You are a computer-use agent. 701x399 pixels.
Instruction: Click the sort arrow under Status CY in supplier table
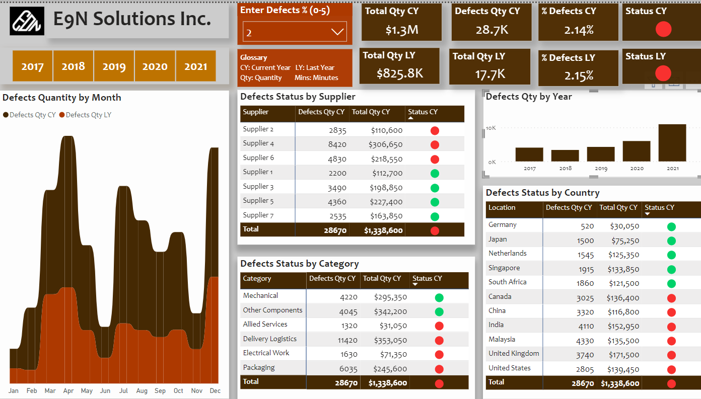point(410,118)
